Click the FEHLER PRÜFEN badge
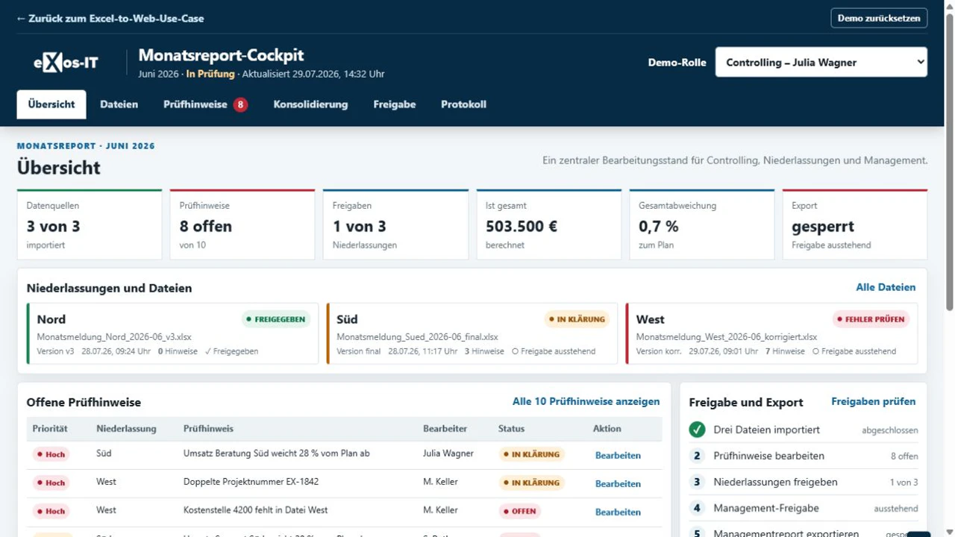The height and width of the screenshot is (537, 955). coord(871,319)
